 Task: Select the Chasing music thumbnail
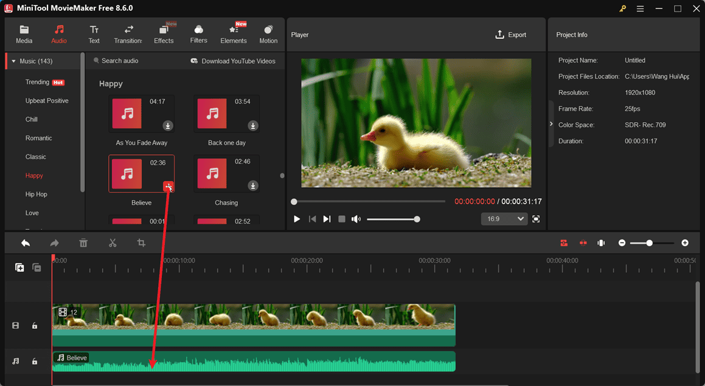coord(226,174)
